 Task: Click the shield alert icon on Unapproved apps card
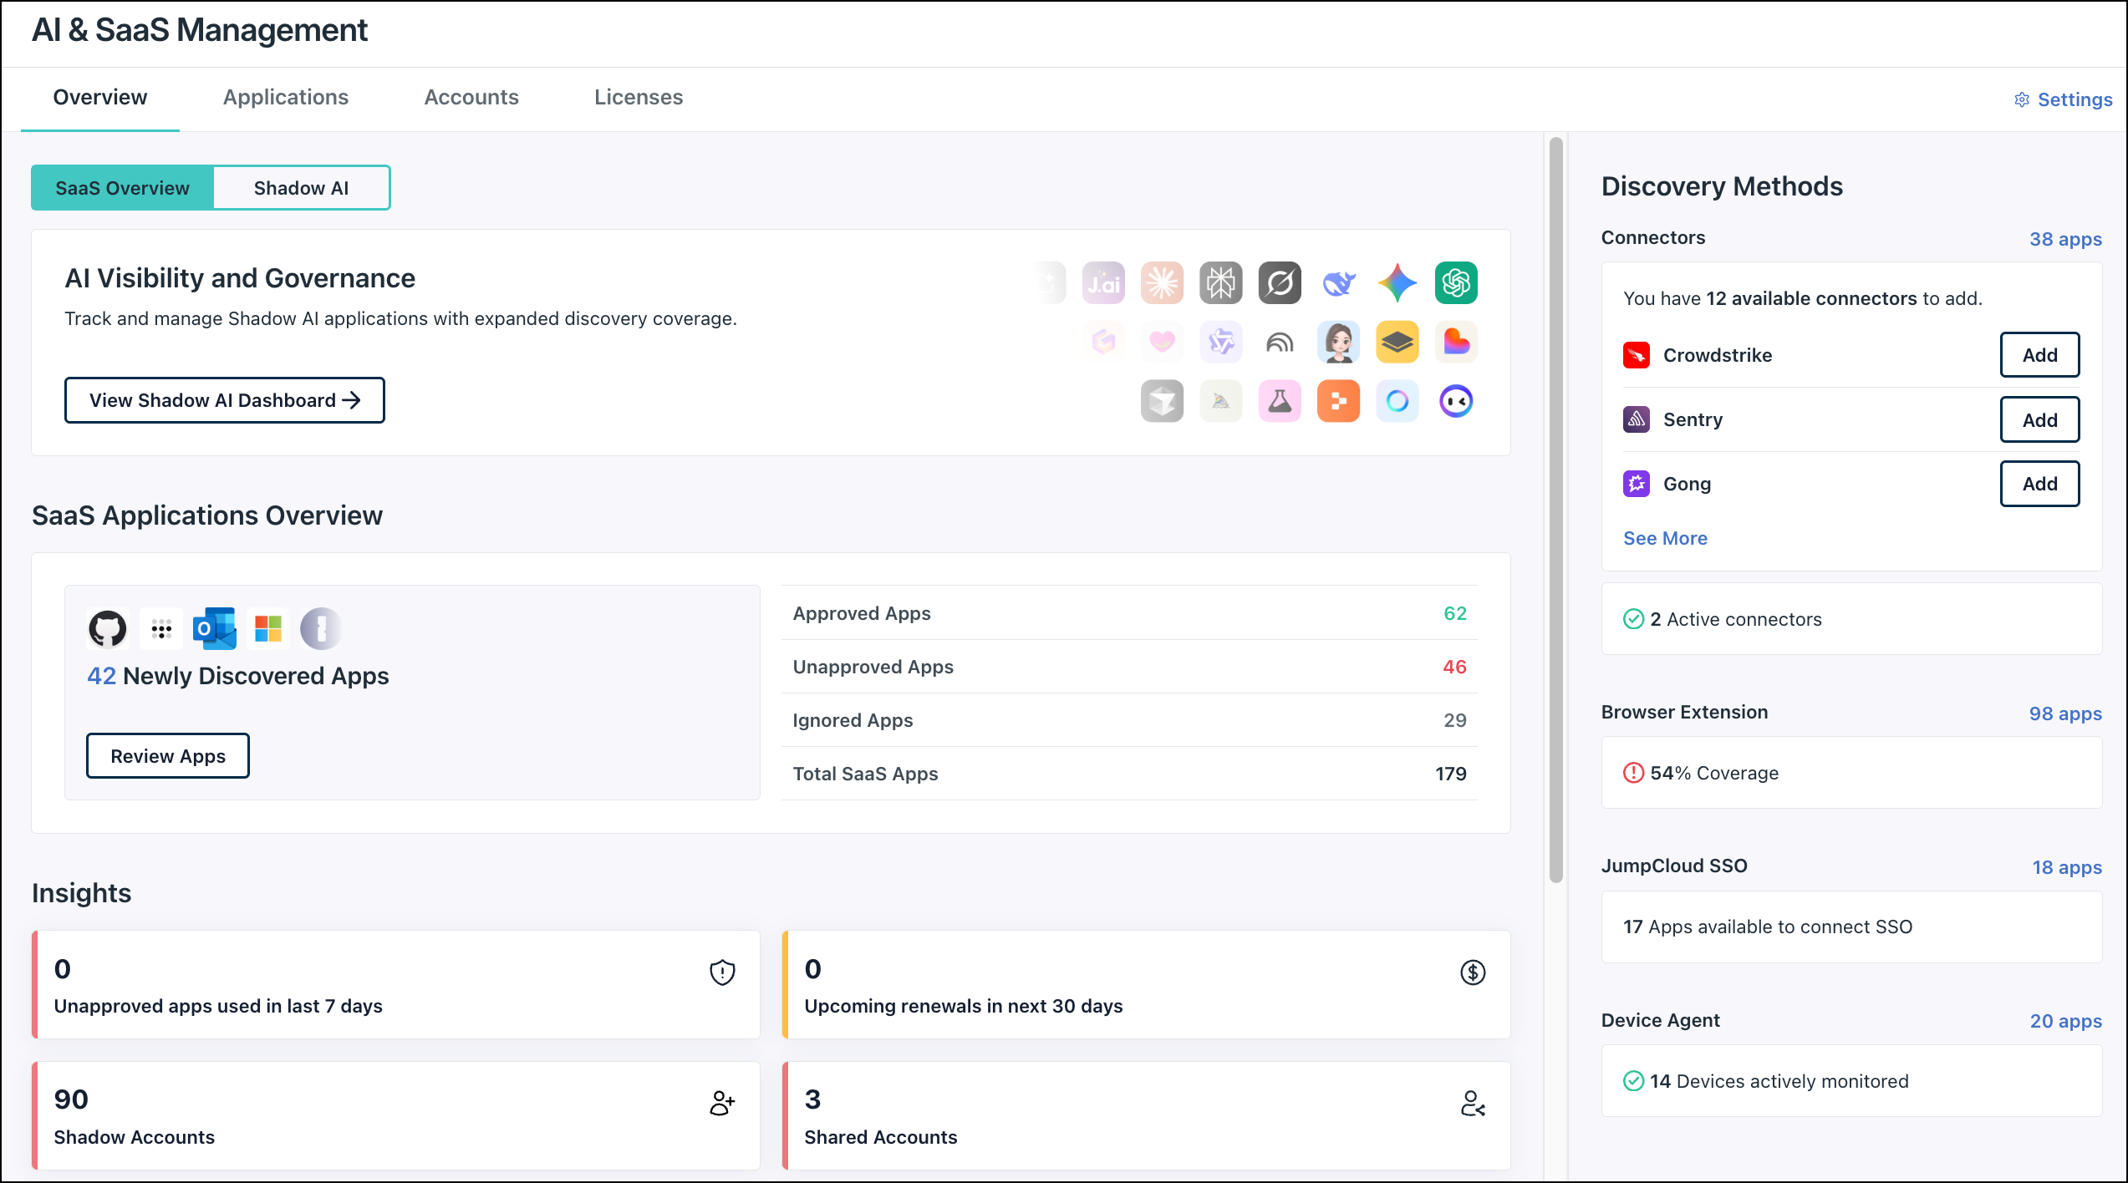721,972
